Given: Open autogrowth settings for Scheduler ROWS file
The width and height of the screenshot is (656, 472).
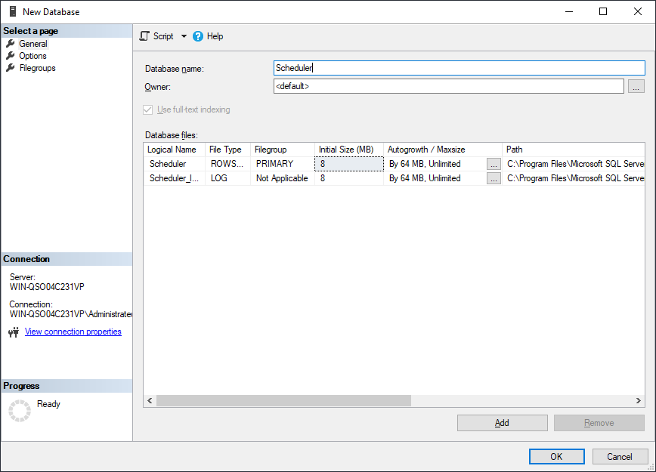Looking at the screenshot, I should coord(494,164).
